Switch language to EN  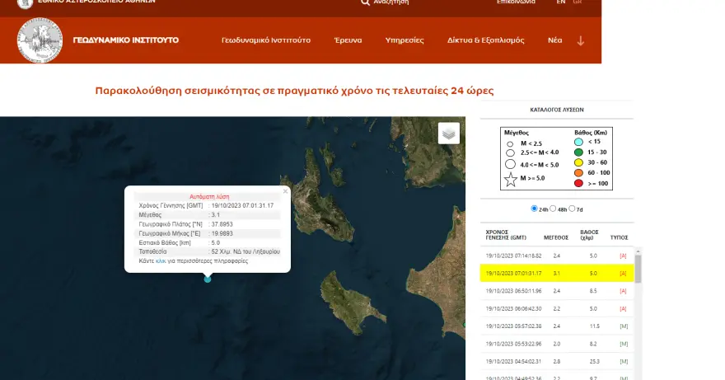(x=561, y=2)
